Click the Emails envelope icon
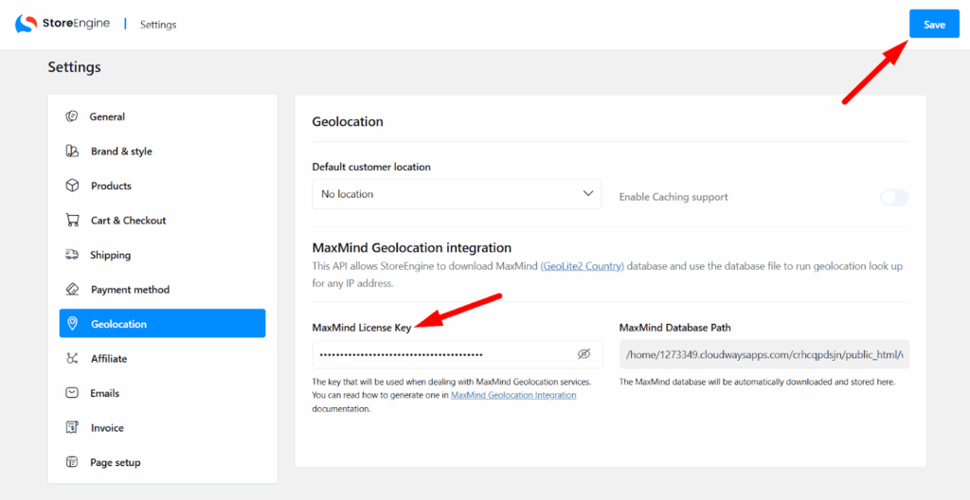 tap(72, 393)
